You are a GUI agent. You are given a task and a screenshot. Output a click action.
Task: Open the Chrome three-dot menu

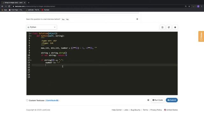click(202, 6)
